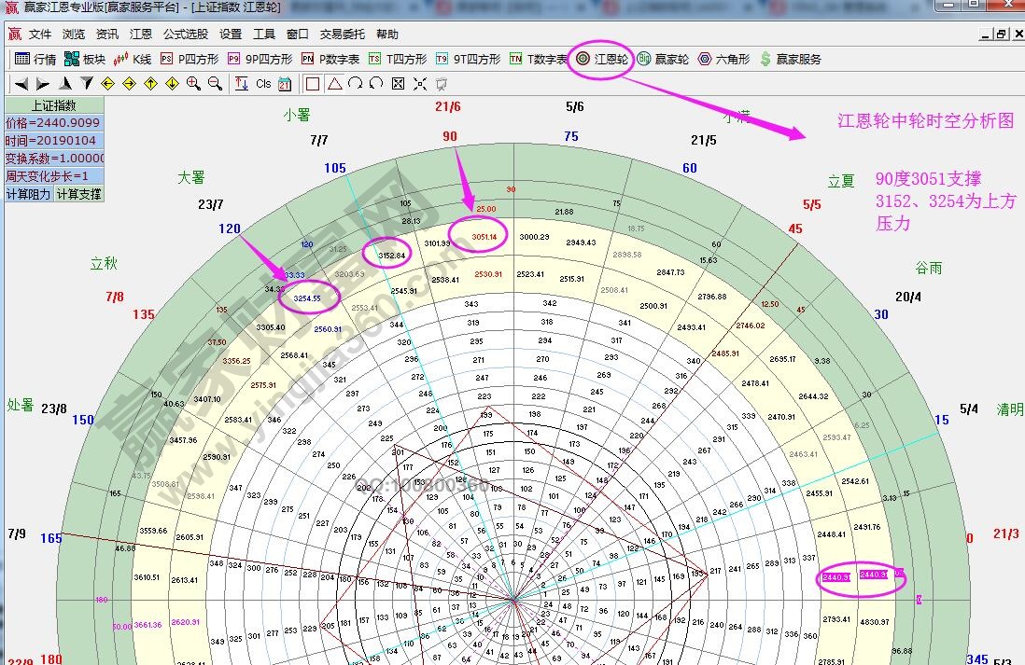The height and width of the screenshot is (665, 1025).
Task: Open the 江恩 menu
Action: [x=140, y=34]
